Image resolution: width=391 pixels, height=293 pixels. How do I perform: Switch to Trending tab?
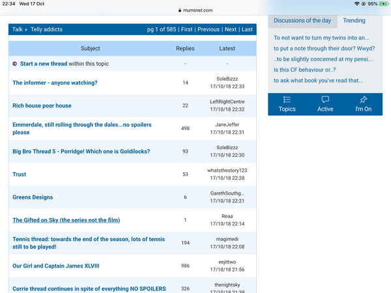[354, 21]
